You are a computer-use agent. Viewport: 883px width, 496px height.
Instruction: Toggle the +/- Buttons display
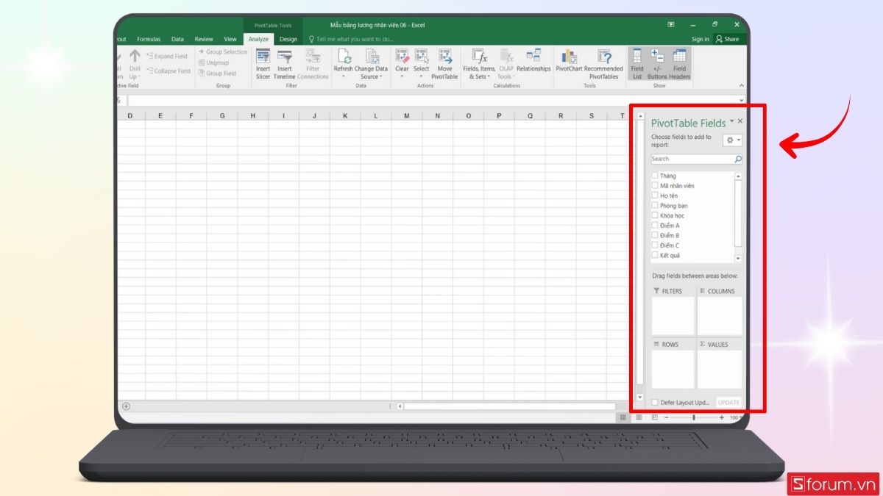point(658,62)
